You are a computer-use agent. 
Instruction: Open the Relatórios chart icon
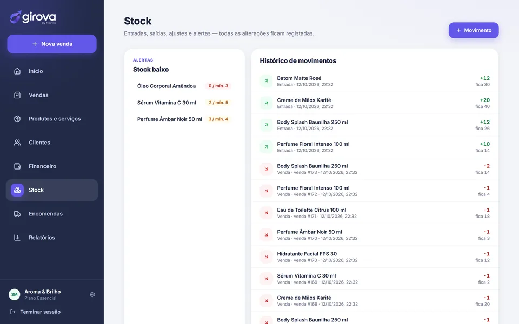17,238
